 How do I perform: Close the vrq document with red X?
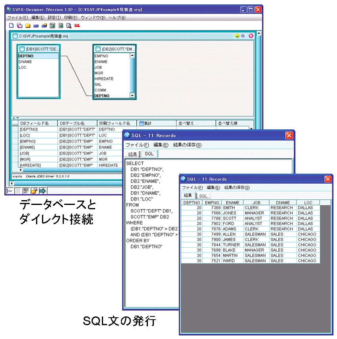coord(251,36)
